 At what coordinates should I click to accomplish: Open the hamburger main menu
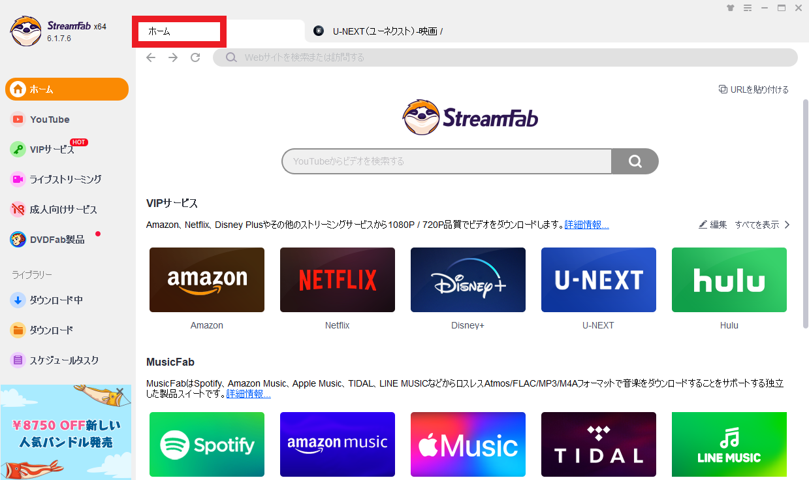[x=748, y=8]
